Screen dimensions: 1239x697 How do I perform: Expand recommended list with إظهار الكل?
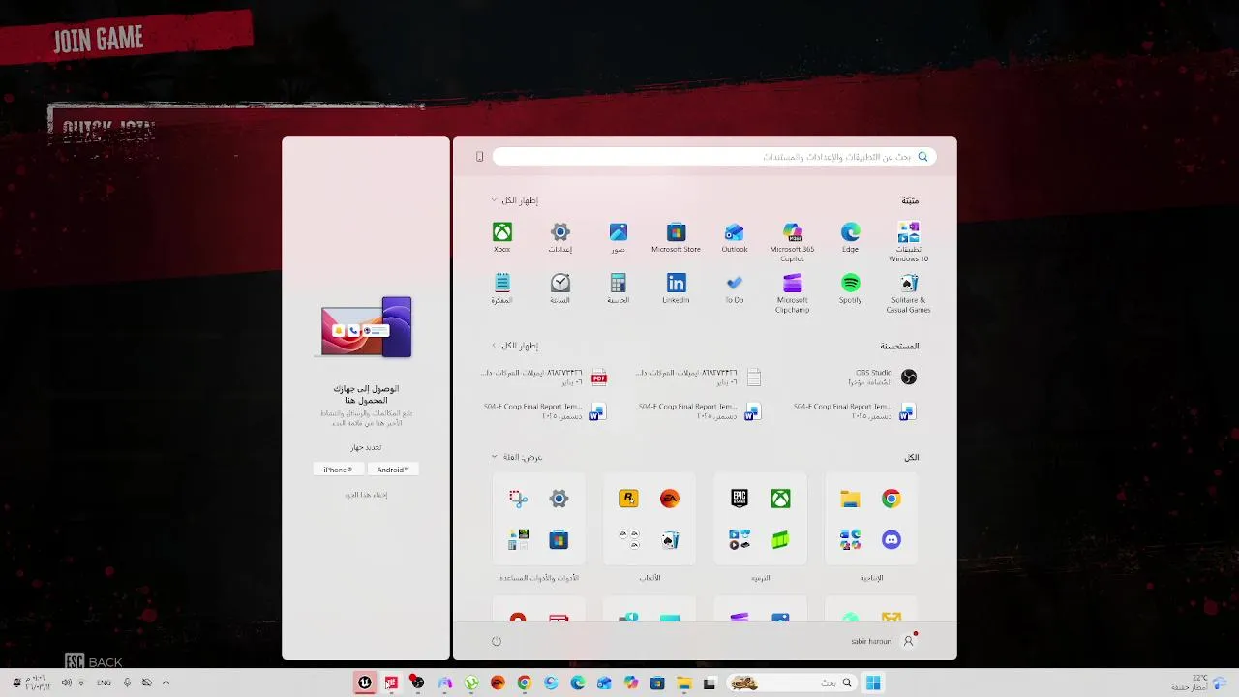(x=515, y=346)
